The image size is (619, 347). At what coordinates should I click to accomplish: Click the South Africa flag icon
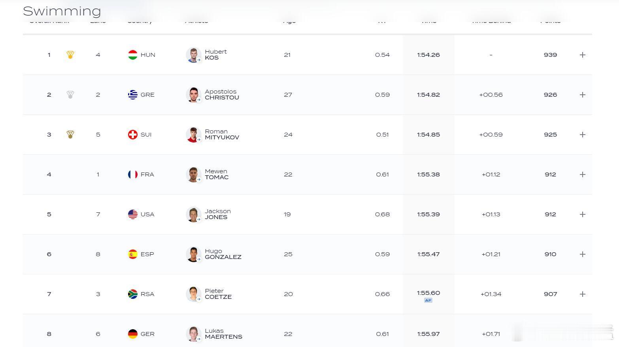(133, 294)
